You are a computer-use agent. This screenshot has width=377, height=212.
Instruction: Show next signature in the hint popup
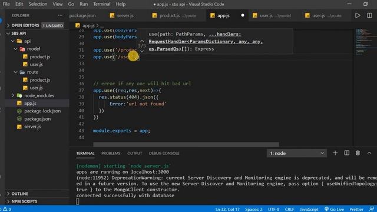[142, 51]
